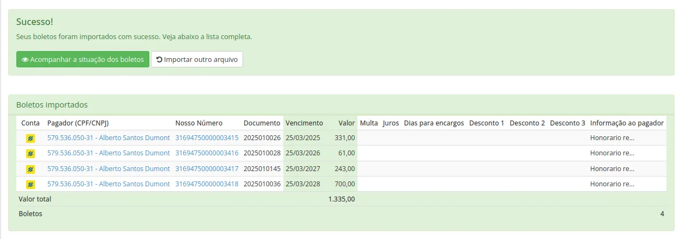Click the Informação ao pagador column header
Image resolution: width=679 pixels, height=239 pixels.
point(627,123)
